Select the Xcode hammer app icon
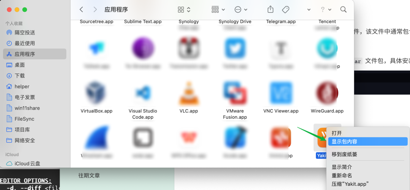The width and height of the screenshot is (410, 190). point(235,138)
